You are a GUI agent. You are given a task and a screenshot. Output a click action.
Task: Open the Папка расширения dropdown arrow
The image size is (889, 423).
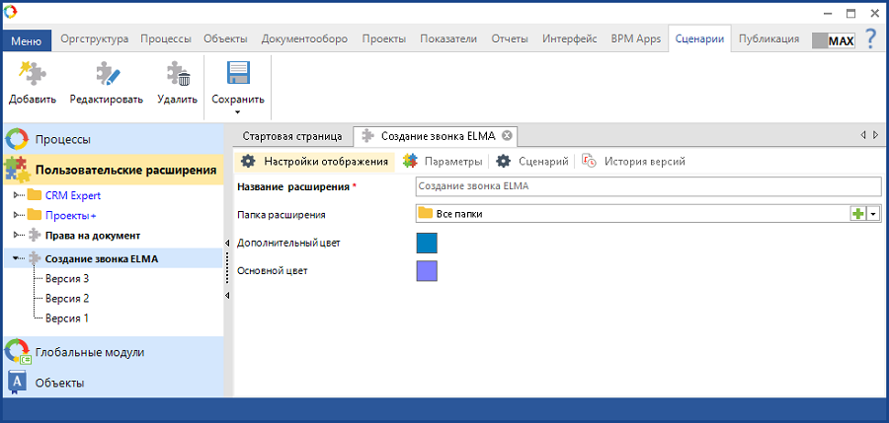pyautogui.click(x=873, y=214)
